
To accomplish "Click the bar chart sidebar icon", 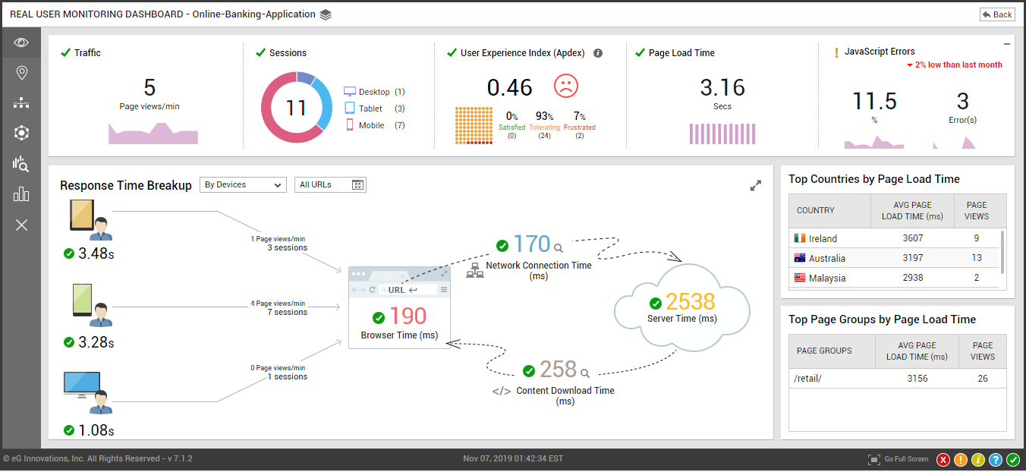I will click(x=21, y=194).
